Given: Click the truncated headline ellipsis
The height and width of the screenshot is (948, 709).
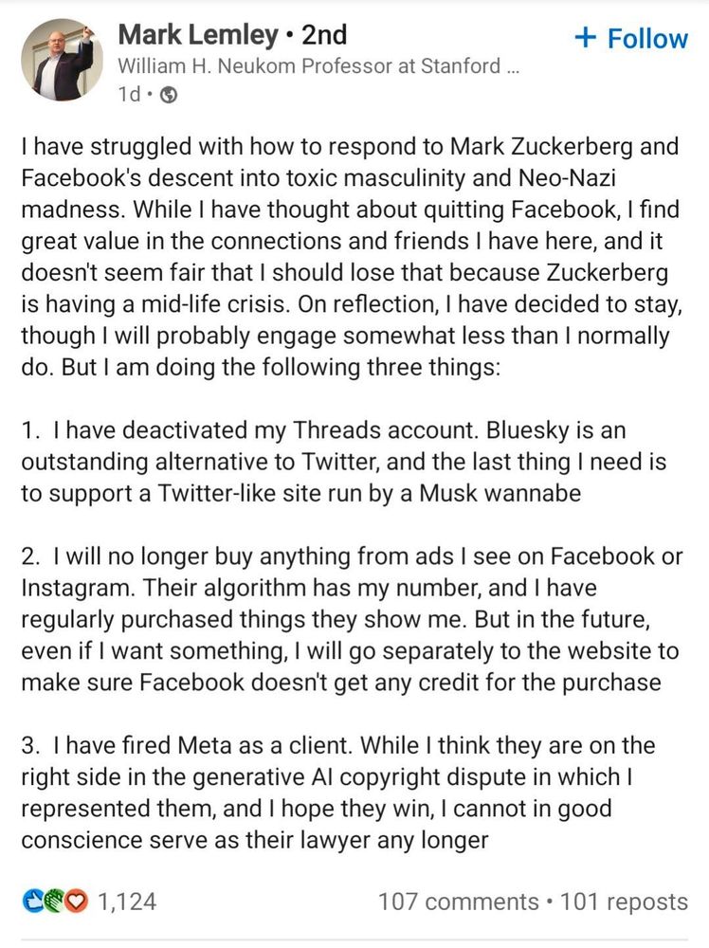Looking at the screenshot, I should (512, 67).
